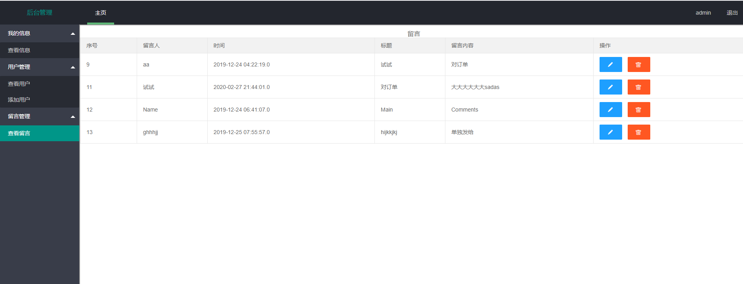Click the Main title cell
The height and width of the screenshot is (284, 743).
tap(410, 110)
